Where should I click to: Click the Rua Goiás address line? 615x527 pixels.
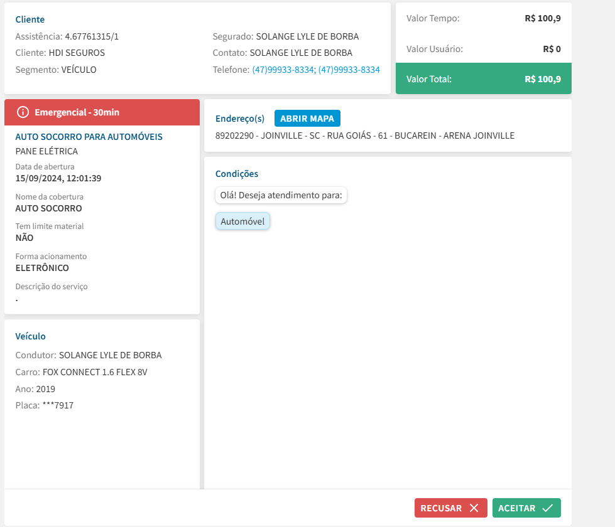pyautogui.click(x=364, y=136)
